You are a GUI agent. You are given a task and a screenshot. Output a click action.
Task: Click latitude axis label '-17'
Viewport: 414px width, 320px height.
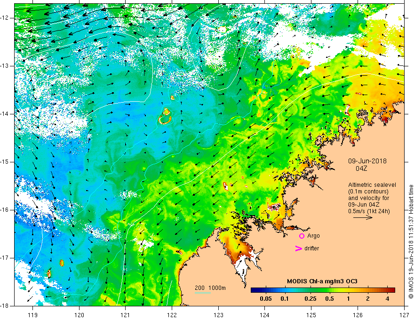pyautogui.click(x=5, y=258)
